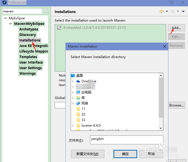The image size is (188, 162).
Task: Click the 新建文件夹(M) button
Action: click(88, 154)
